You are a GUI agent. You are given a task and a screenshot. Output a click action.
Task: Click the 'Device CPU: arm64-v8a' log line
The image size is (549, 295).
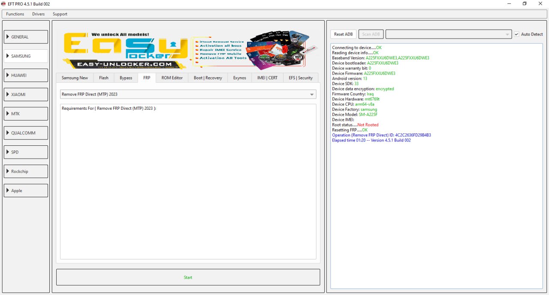pos(353,104)
